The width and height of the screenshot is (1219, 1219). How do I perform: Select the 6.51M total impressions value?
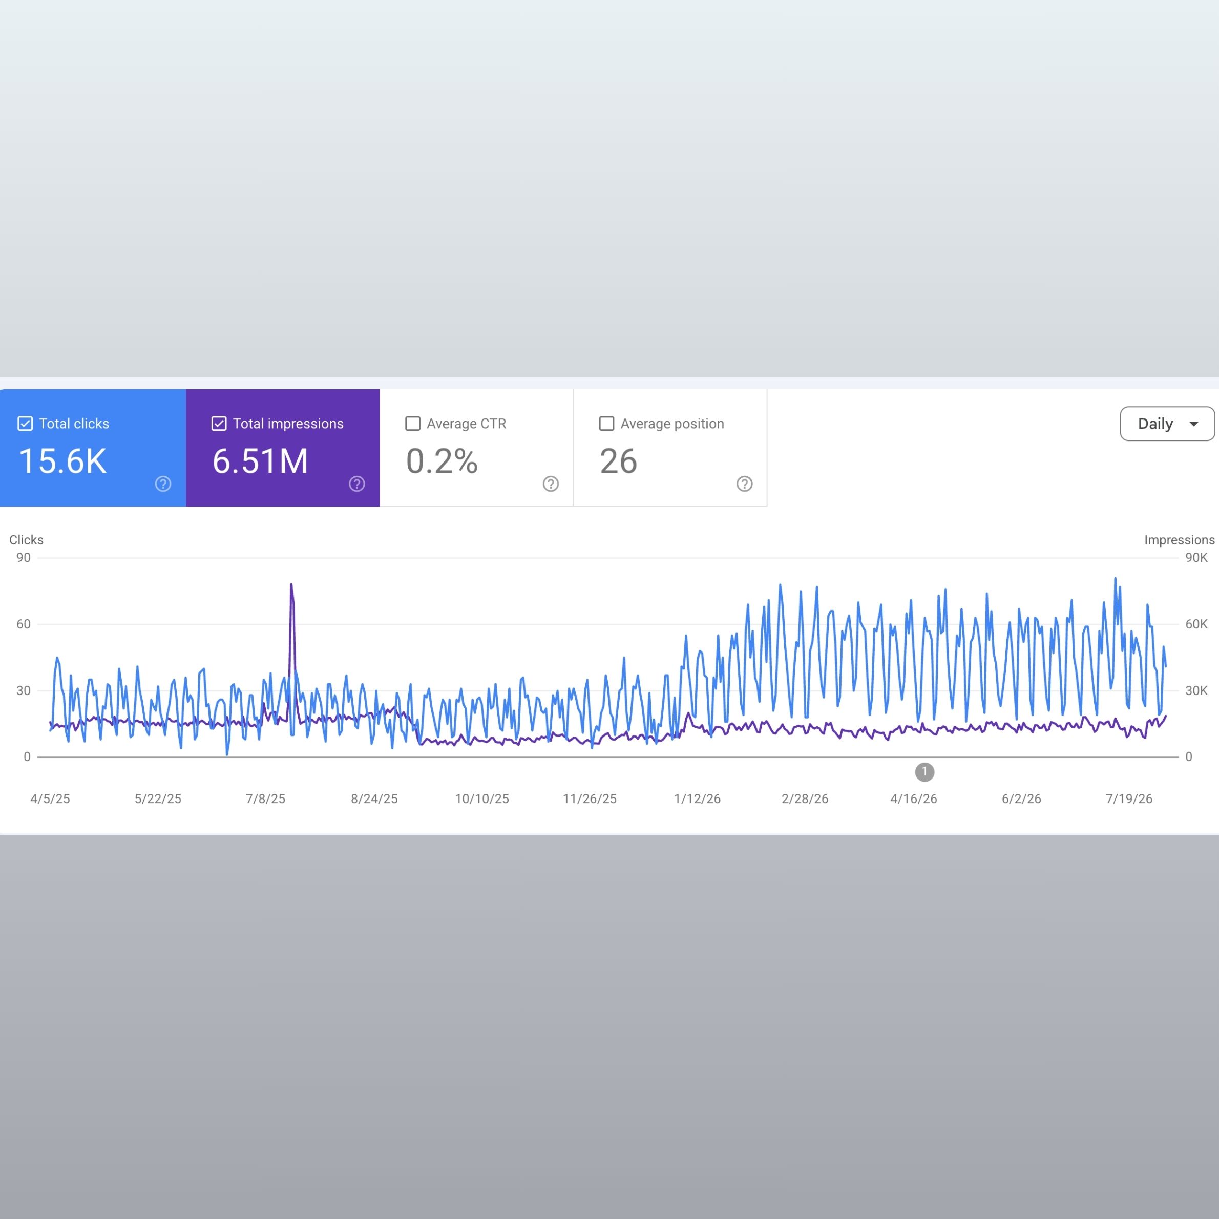260,461
